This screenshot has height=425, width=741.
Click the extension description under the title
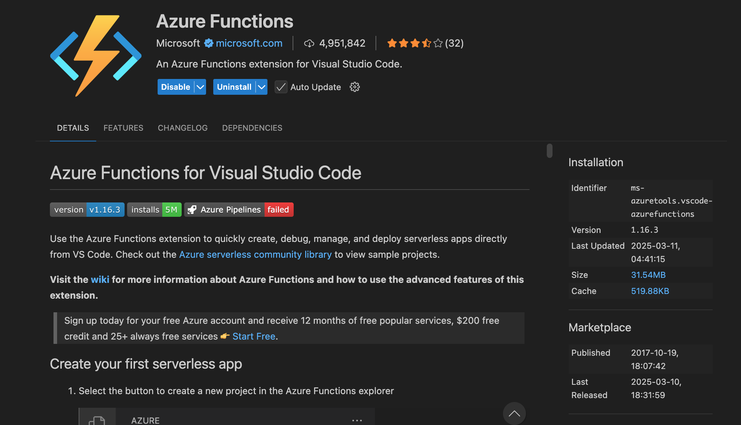[x=279, y=64]
